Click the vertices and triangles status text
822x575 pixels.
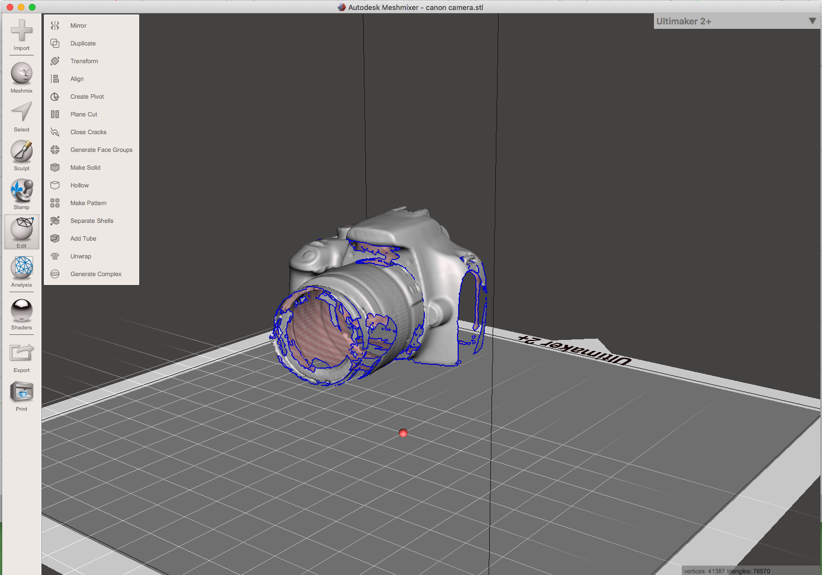727,571
